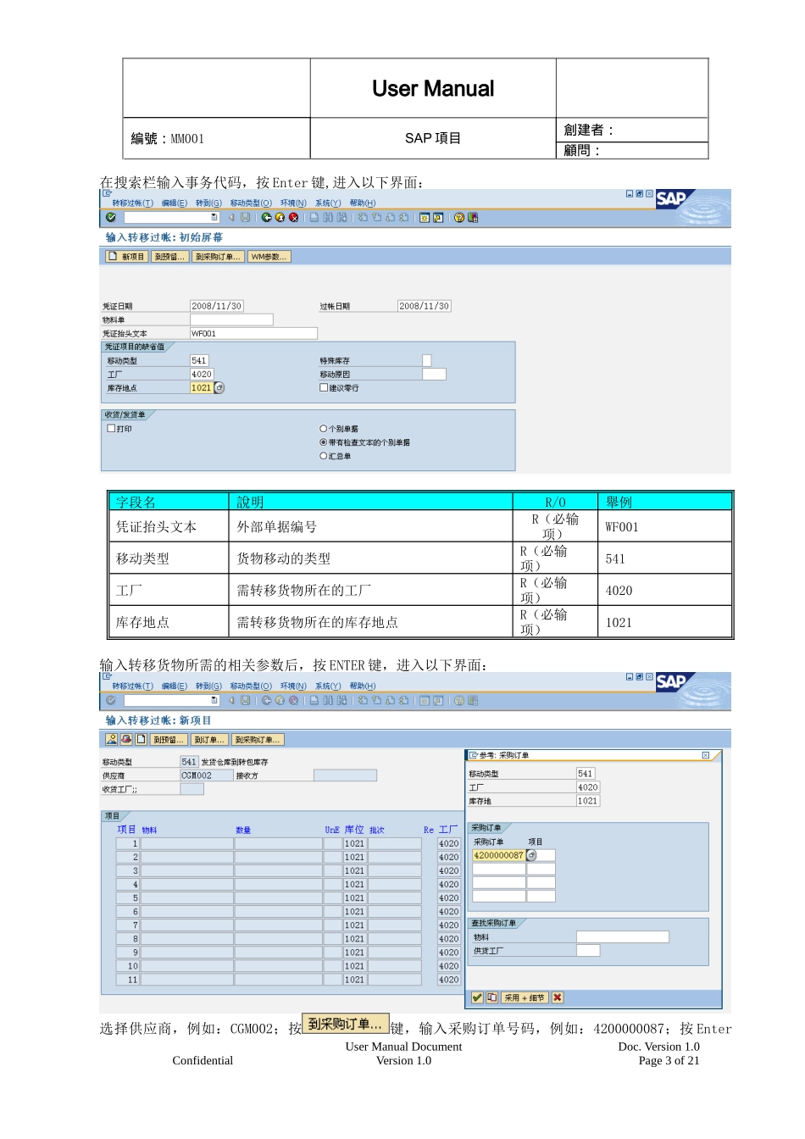The width and height of the screenshot is (805, 1139).
Task: Click yellow Help question mark icon
Action: [x=459, y=218]
